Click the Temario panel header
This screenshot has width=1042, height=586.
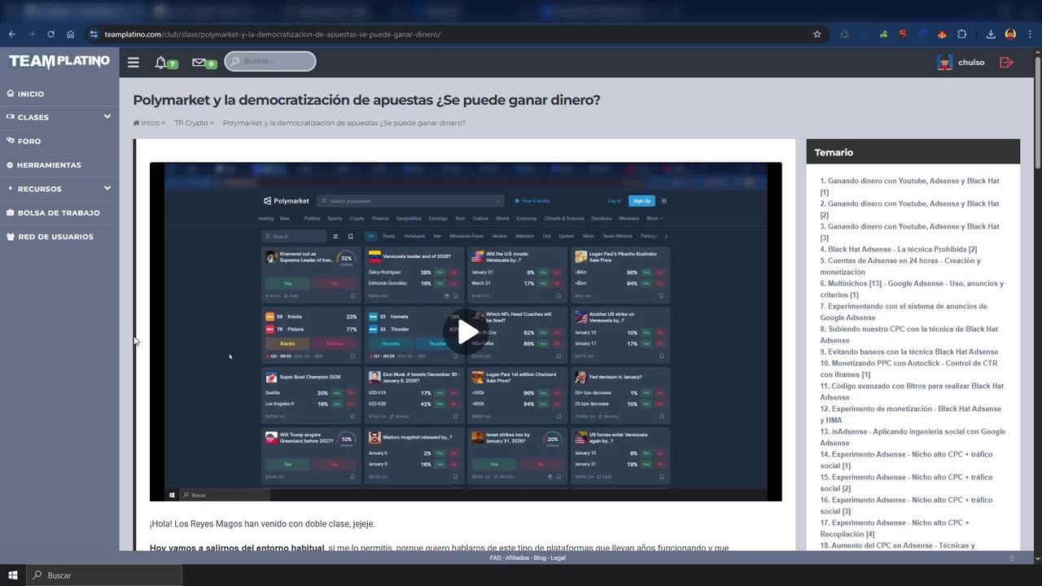(x=913, y=152)
